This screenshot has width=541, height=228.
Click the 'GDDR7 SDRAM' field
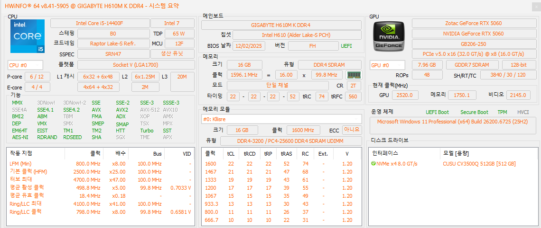tap(472, 65)
